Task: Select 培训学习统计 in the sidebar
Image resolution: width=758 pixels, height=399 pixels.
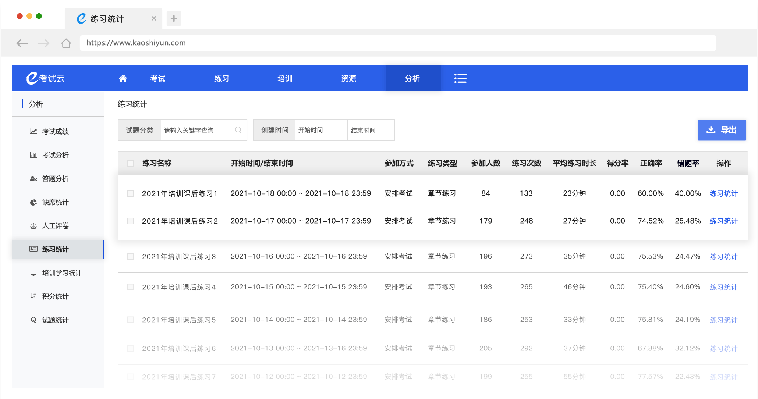Action: point(61,272)
